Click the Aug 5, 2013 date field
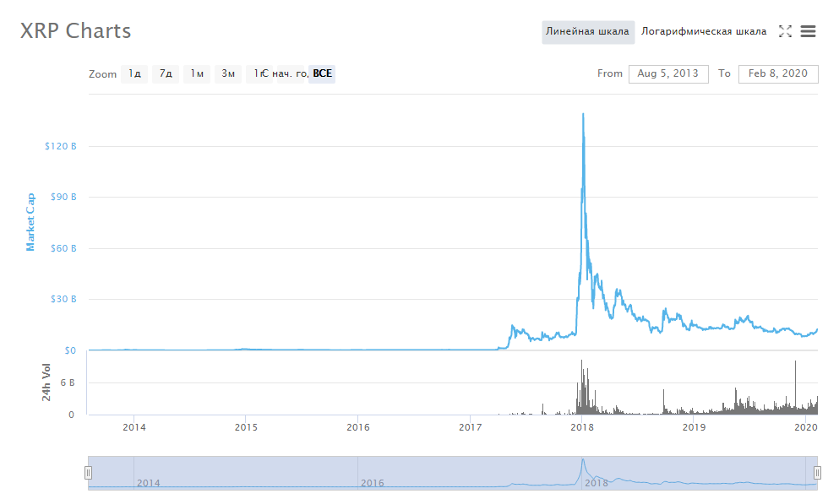839x499 pixels. [x=668, y=73]
